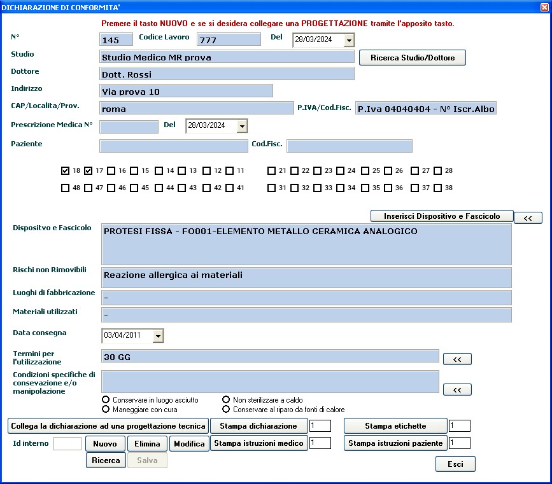Tick tooth 21 checkbox

pos(271,171)
